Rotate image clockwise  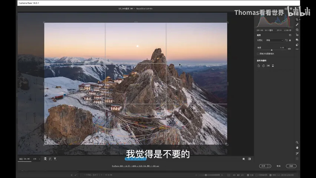pos(263,66)
